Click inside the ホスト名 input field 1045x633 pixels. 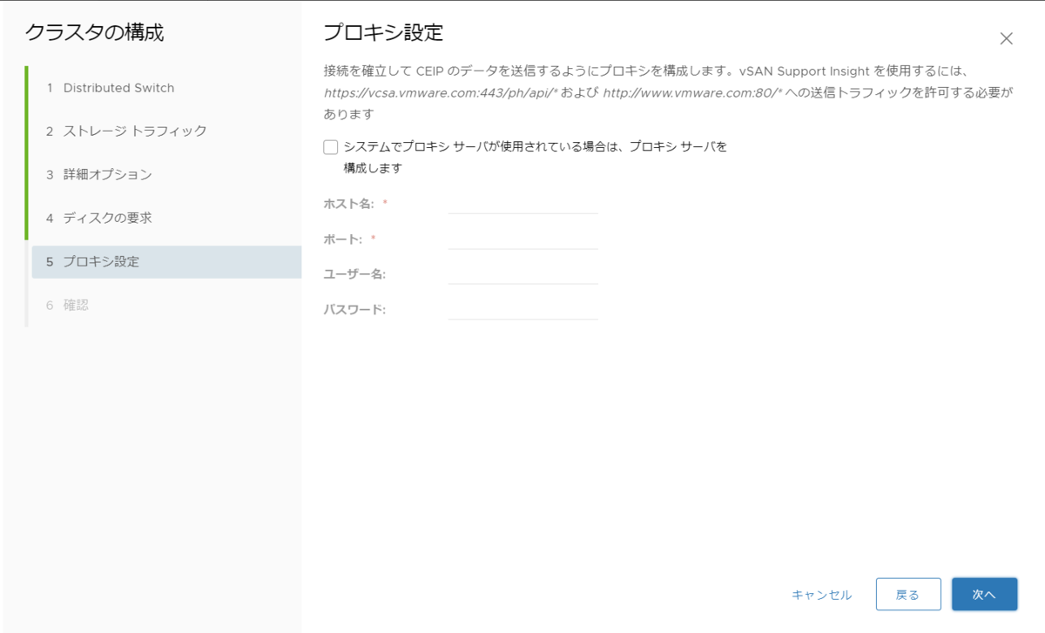[522, 206]
